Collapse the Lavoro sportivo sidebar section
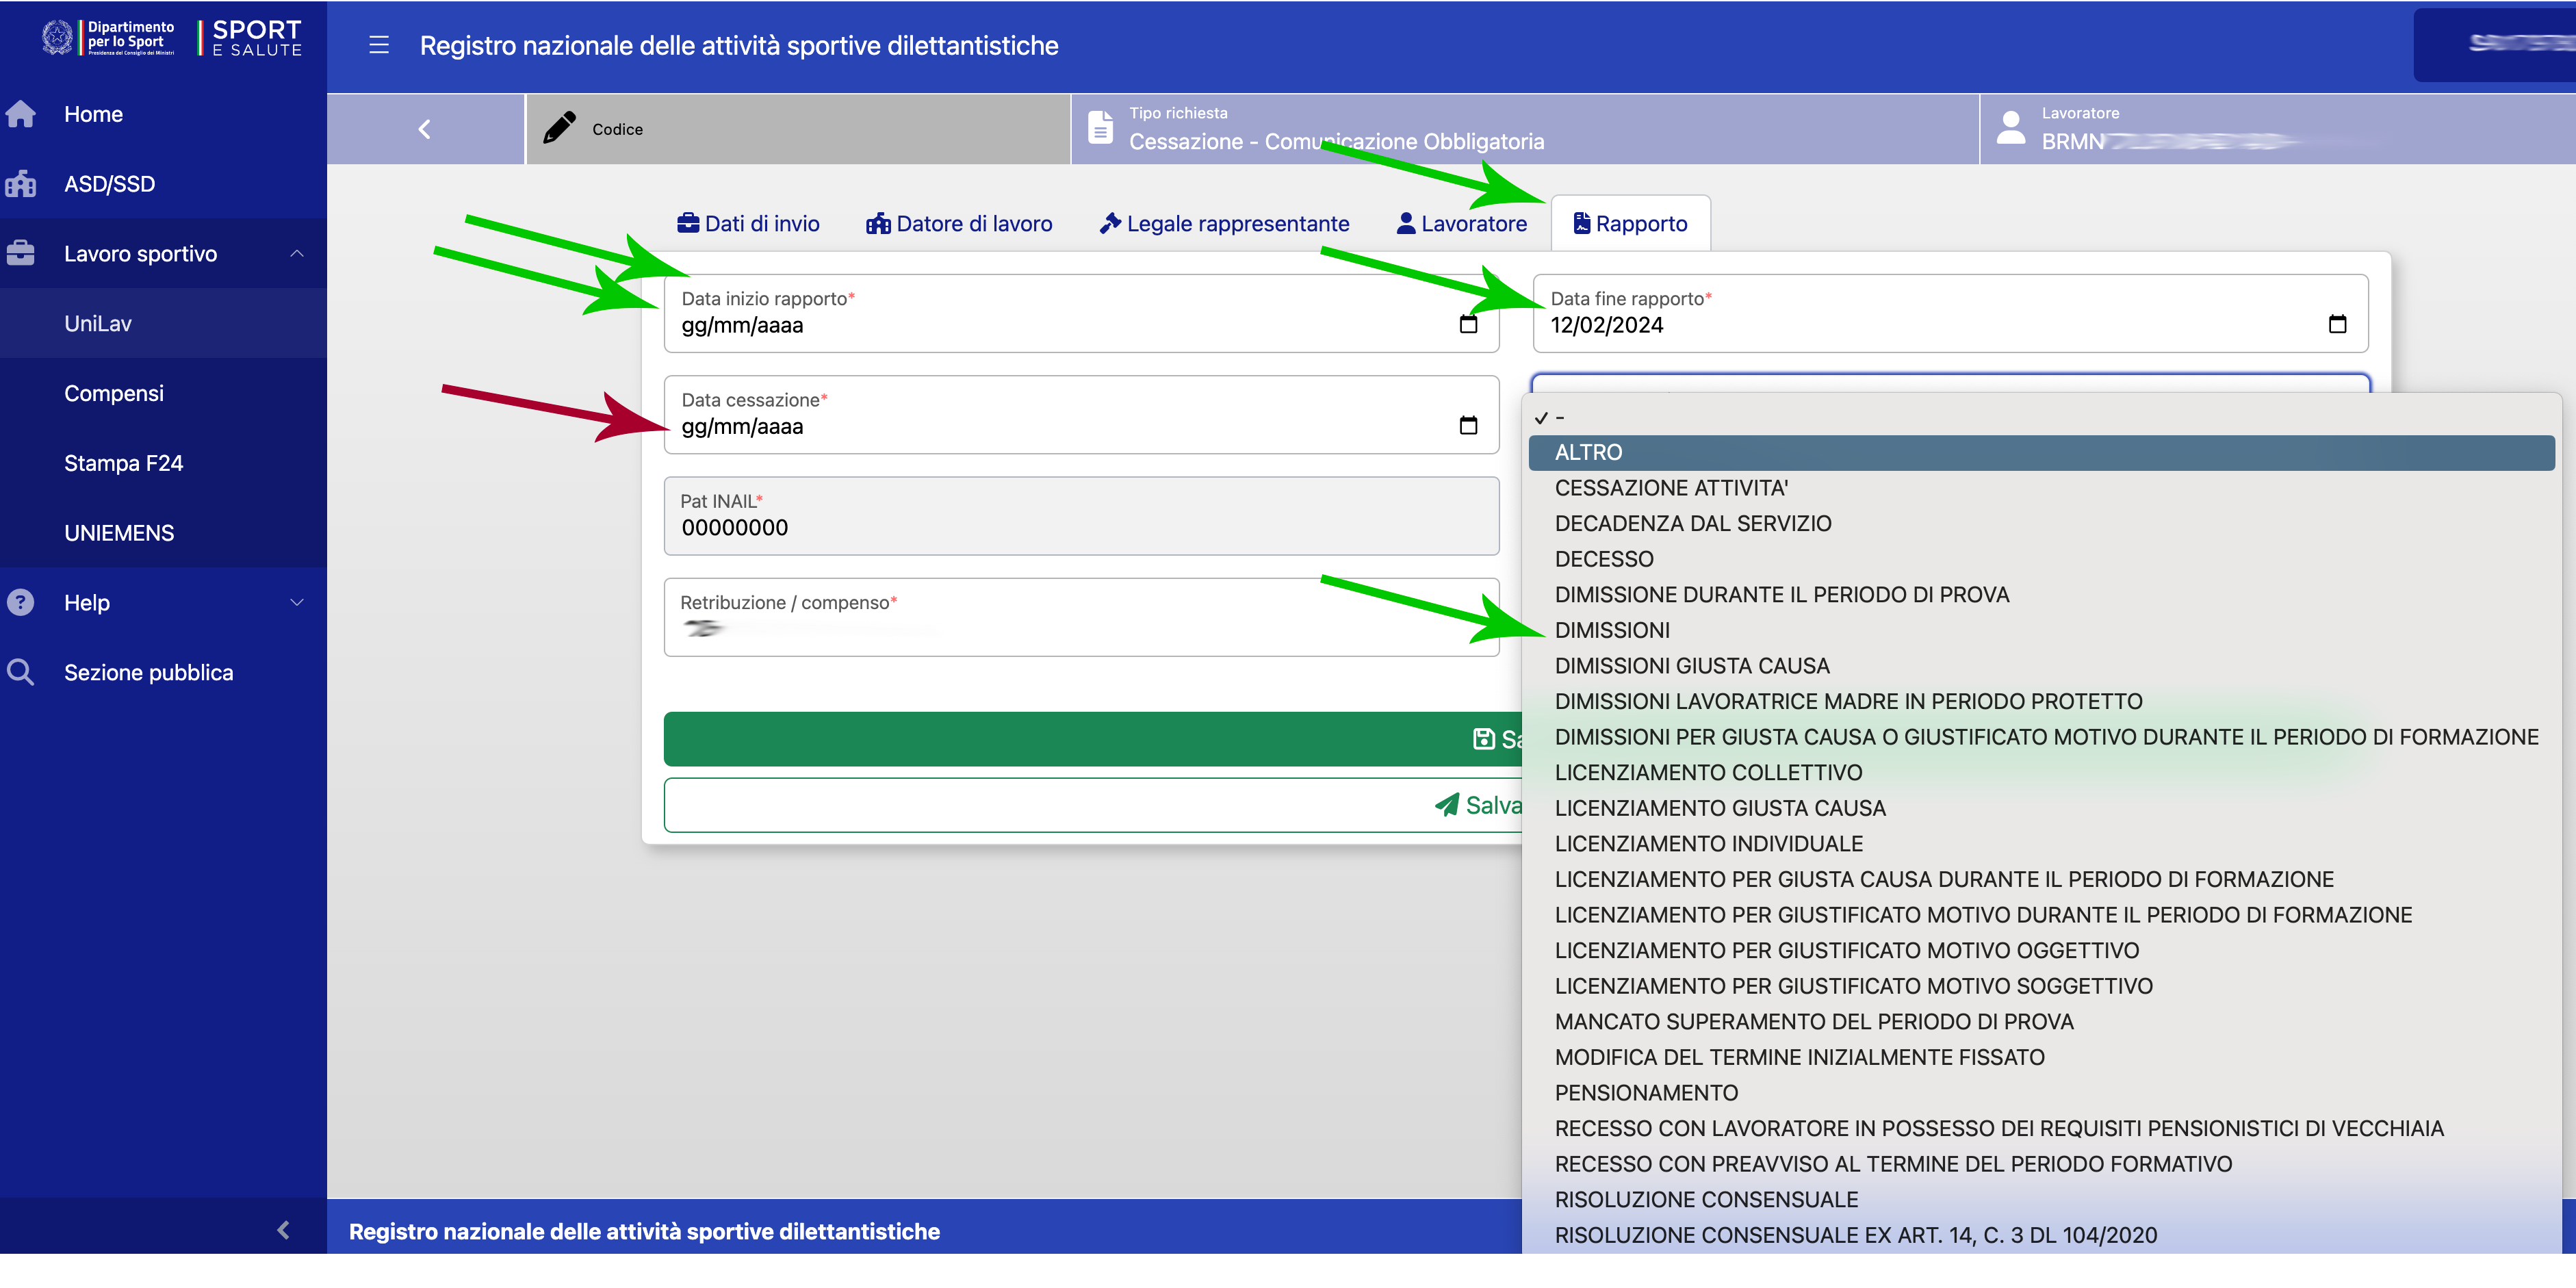The image size is (2576, 1288). click(296, 254)
